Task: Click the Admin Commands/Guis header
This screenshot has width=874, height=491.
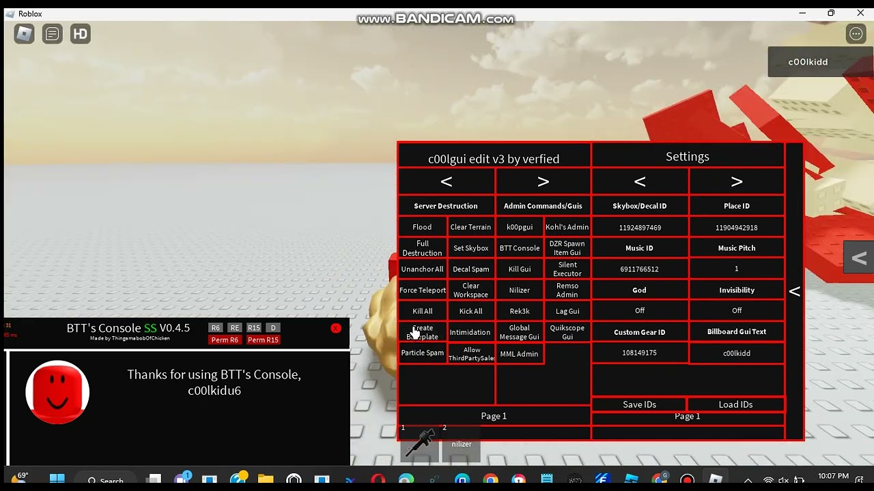Action: pyautogui.click(x=543, y=206)
